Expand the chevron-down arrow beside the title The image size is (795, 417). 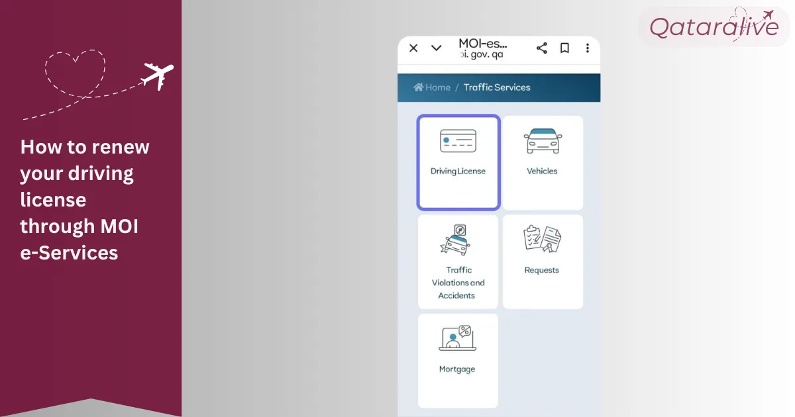pos(436,48)
